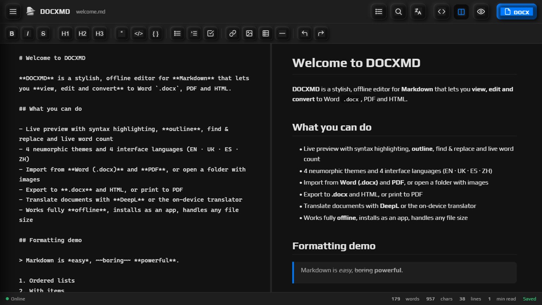This screenshot has height=305, width=542.
Task: Export document with DOCX button
Action: (x=517, y=12)
